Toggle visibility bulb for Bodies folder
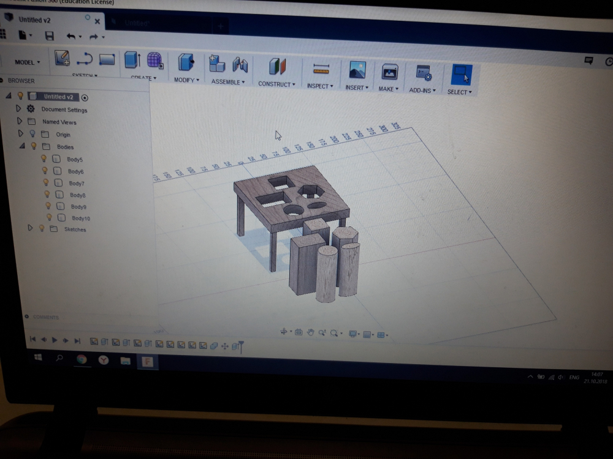This screenshot has width=613, height=459. coord(34,146)
